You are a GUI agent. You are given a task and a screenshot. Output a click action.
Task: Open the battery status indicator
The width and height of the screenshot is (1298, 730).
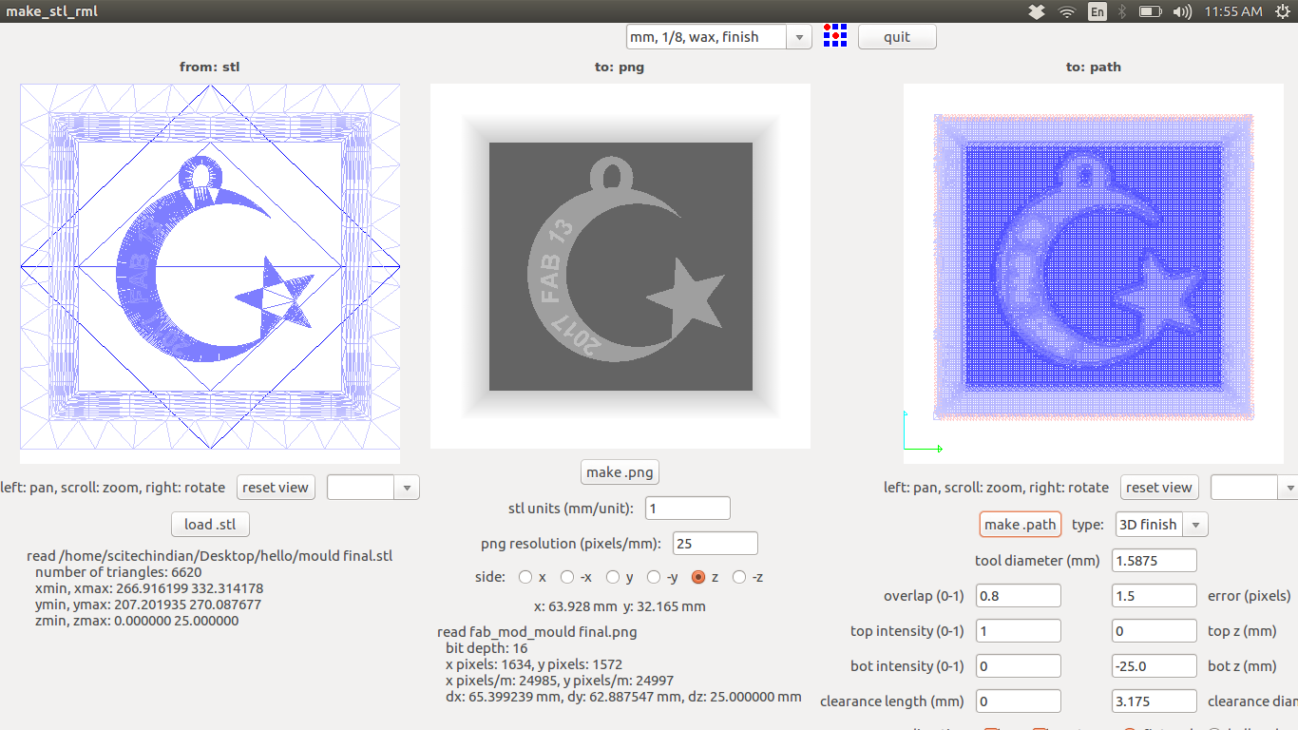point(1150,11)
